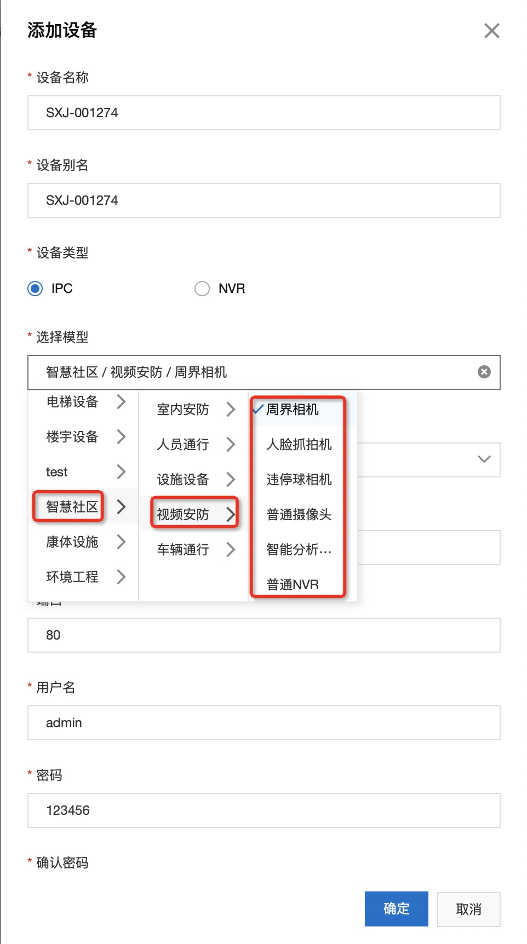Open the 车辆通行 submenu arrow

231,550
